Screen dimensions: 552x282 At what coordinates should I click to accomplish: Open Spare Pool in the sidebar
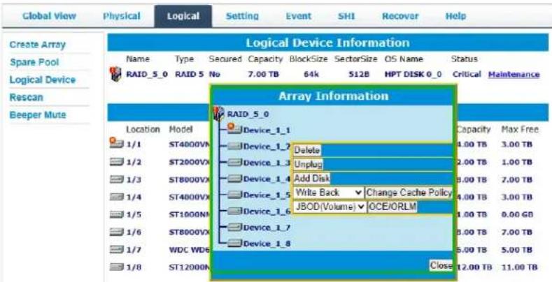[x=34, y=63]
